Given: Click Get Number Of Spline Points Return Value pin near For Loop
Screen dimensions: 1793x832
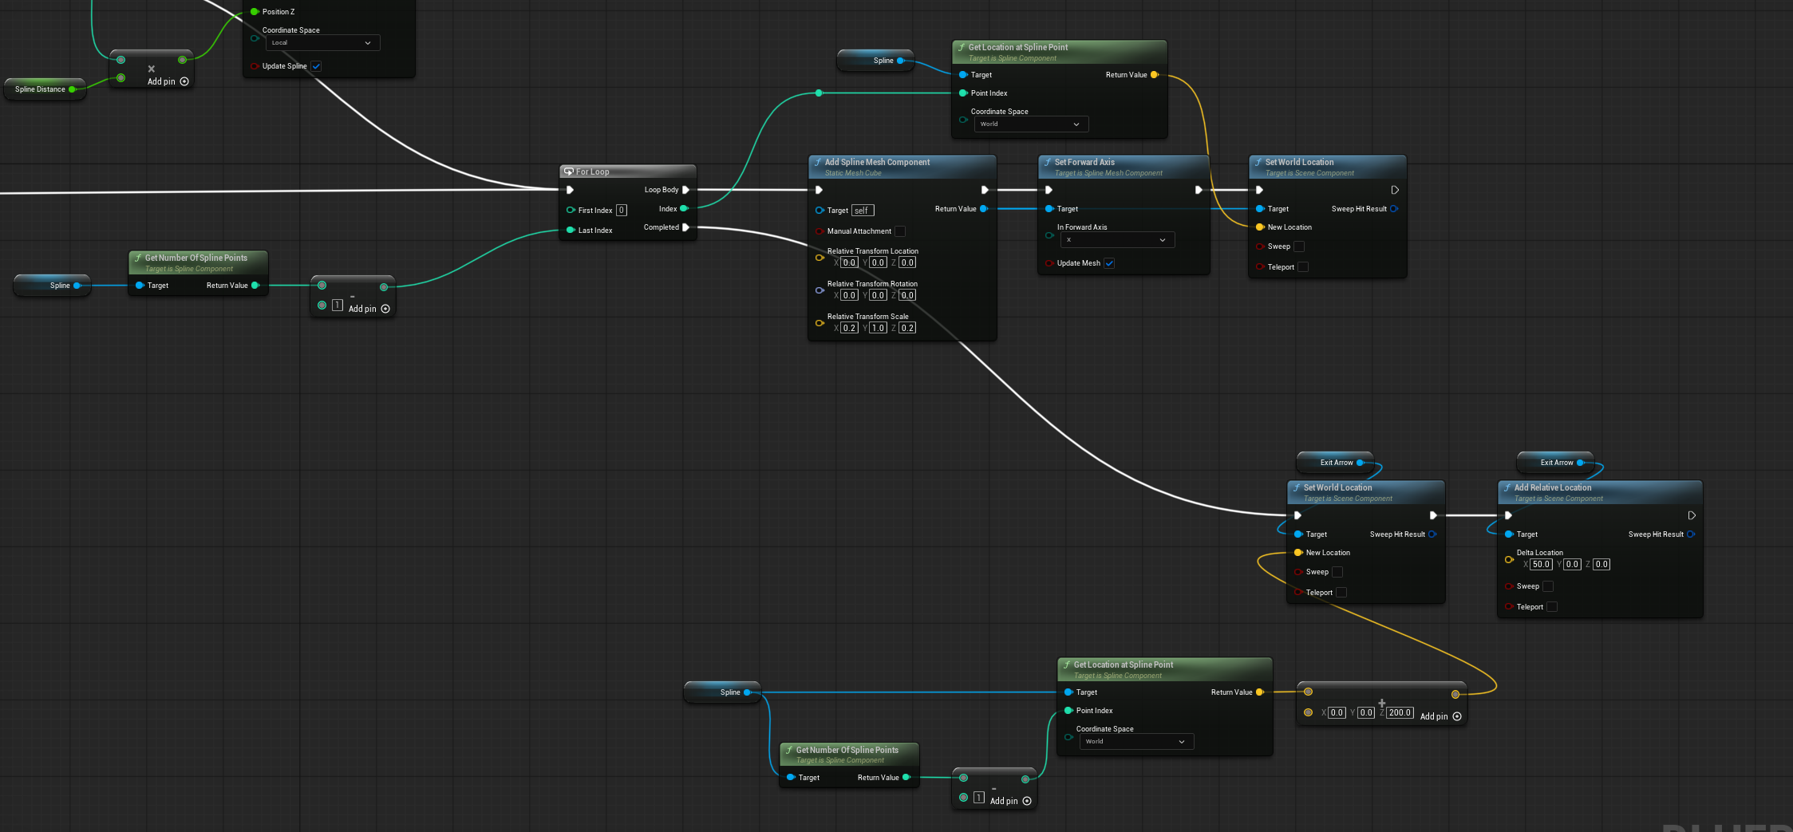Looking at the screenshot, I should pos(255,286).
